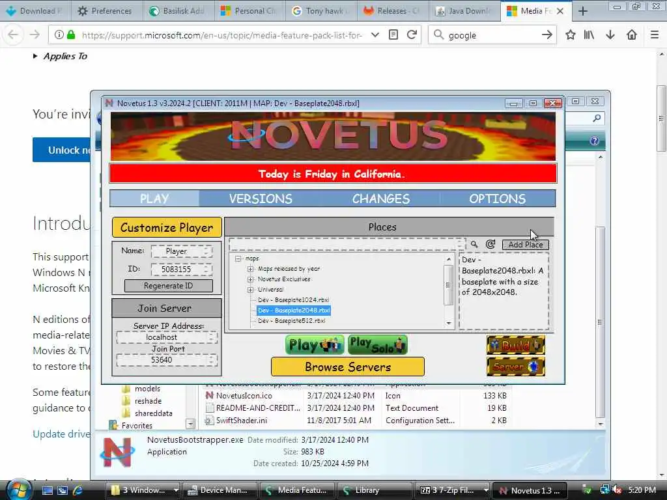This screenshot has width=667, height=500.
Task: Click the player Name input field
Action: (182, 251)
